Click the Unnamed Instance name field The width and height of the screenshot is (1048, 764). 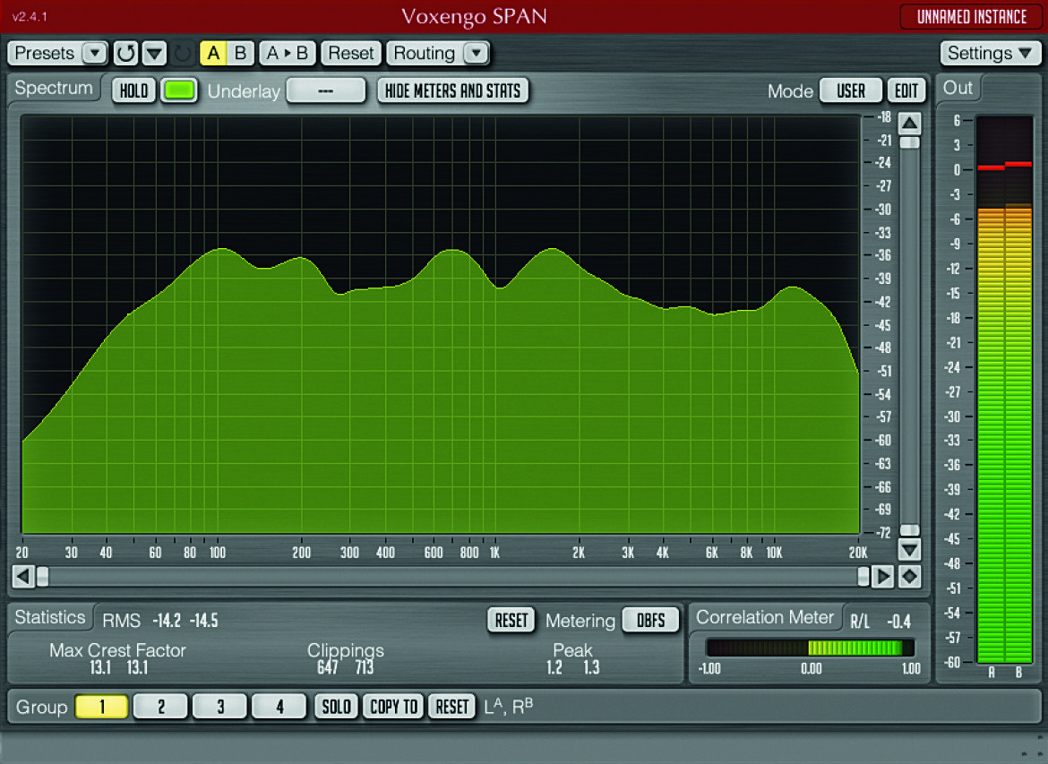pyautogui.click(x=971, y=17)
